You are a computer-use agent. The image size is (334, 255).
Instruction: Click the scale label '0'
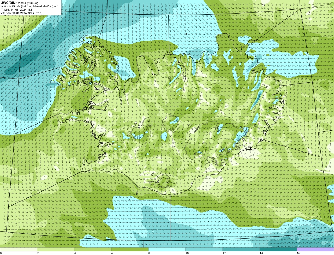[x=1, y=253]
